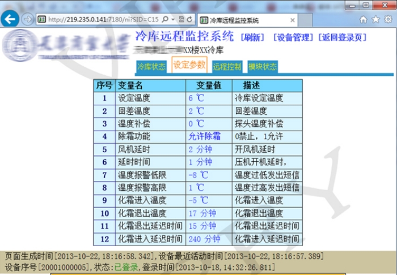397x275 pixels.
Task: Click the address bar search magnifier icon
Action: click(164, 20)
